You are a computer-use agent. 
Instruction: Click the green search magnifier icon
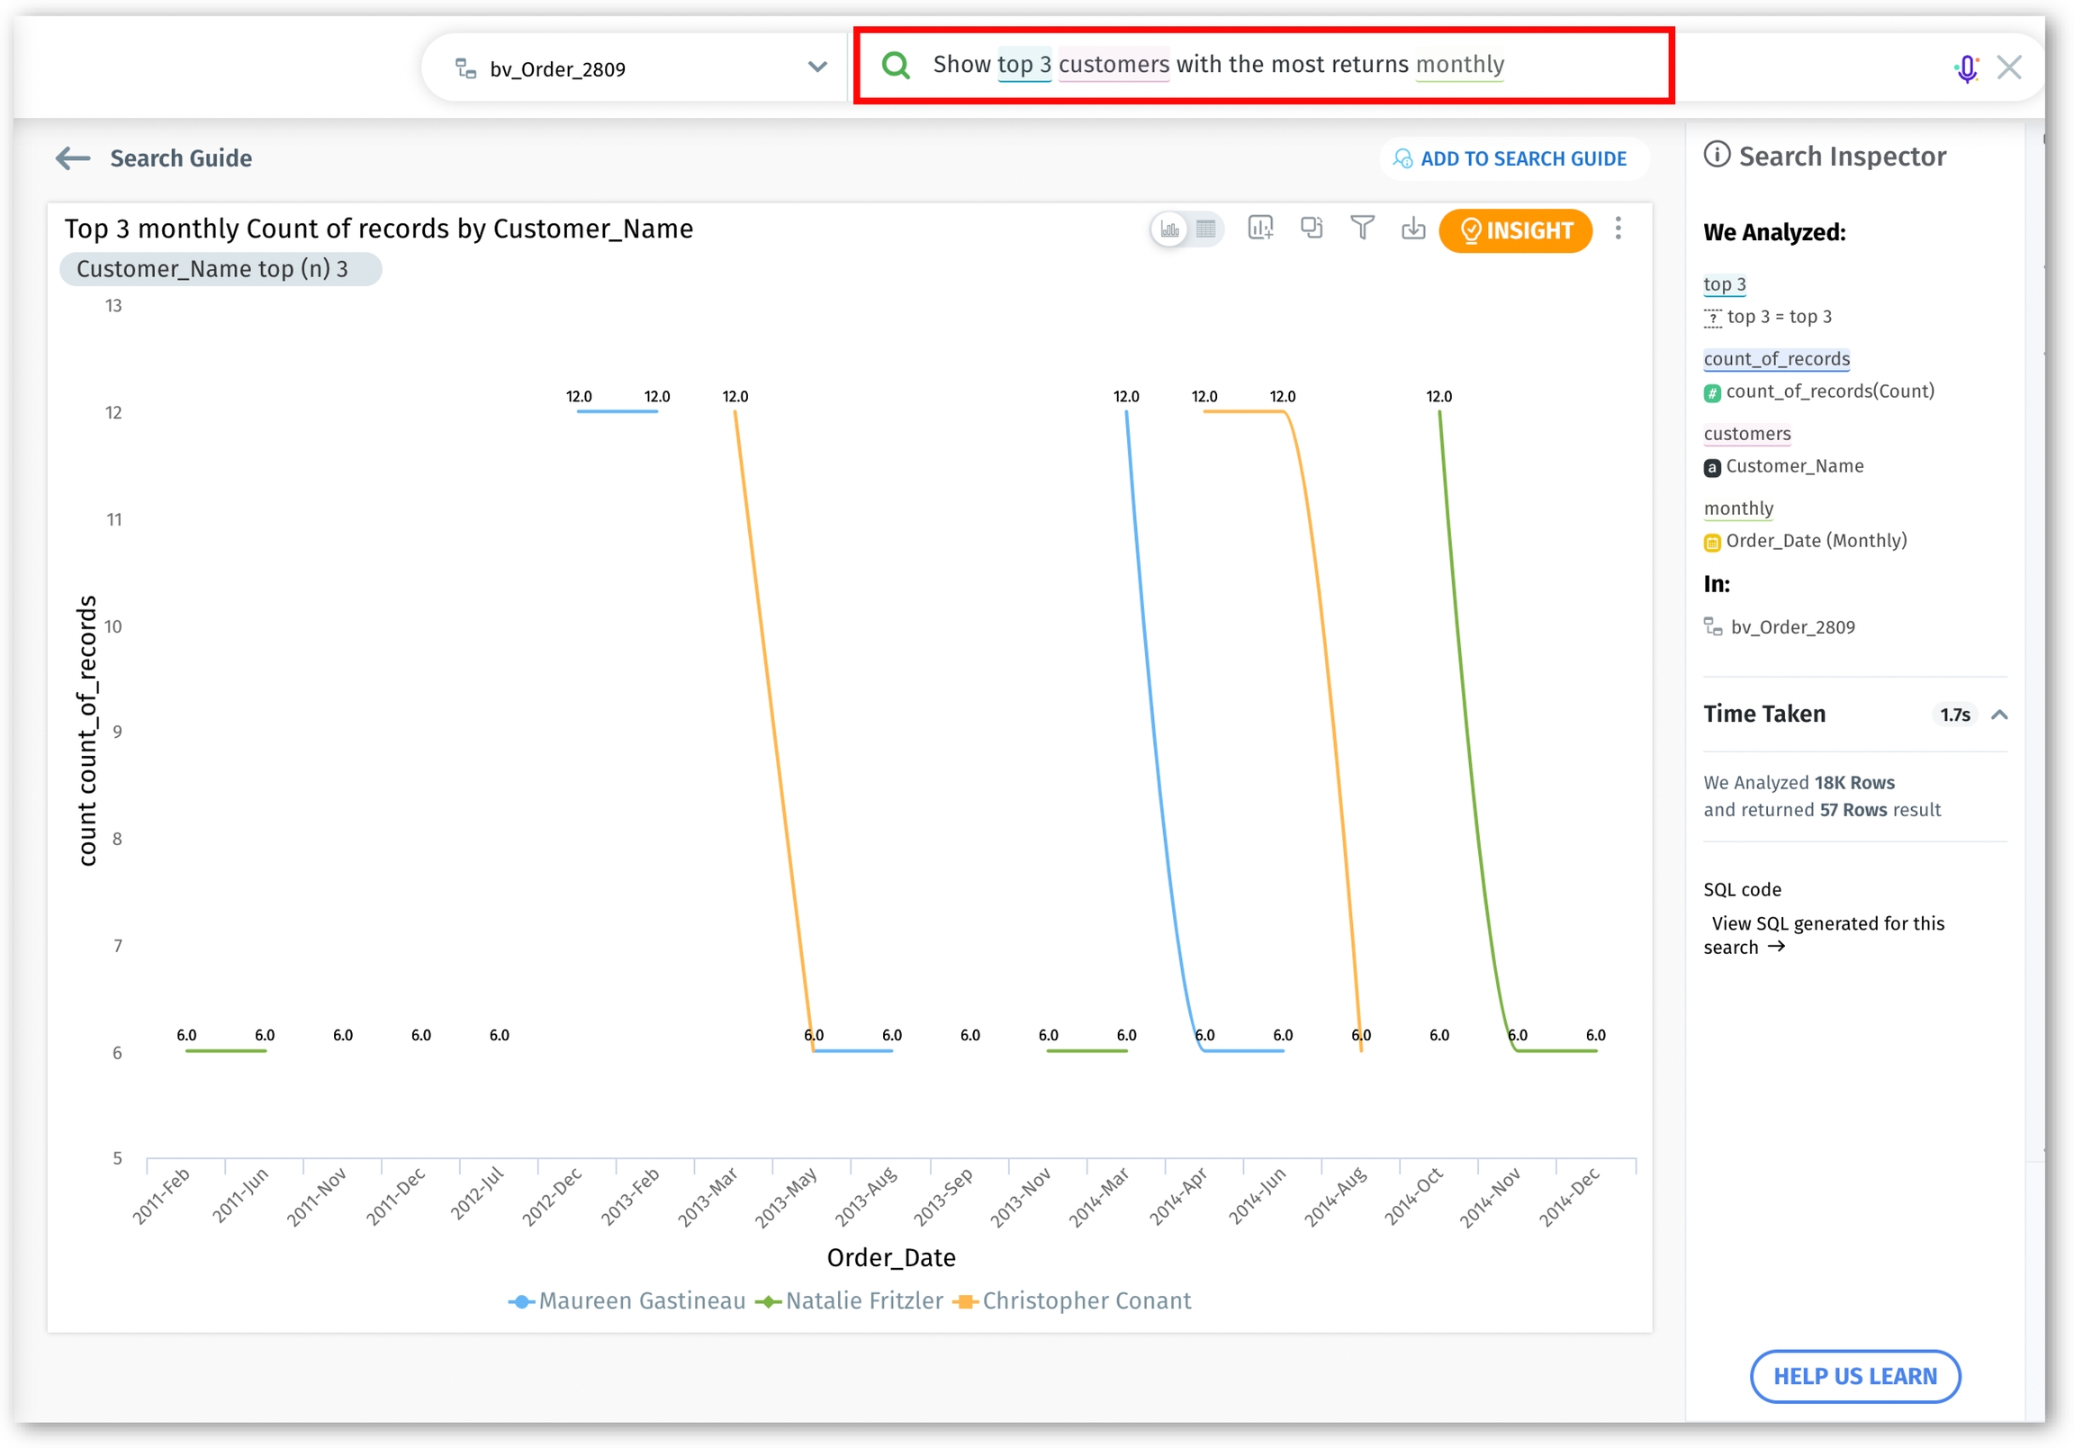(895, 65)
